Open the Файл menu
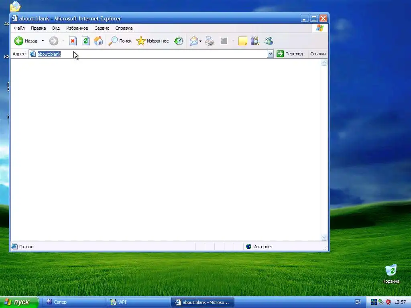Screen dimensions: 411x308 click(19, 28)
